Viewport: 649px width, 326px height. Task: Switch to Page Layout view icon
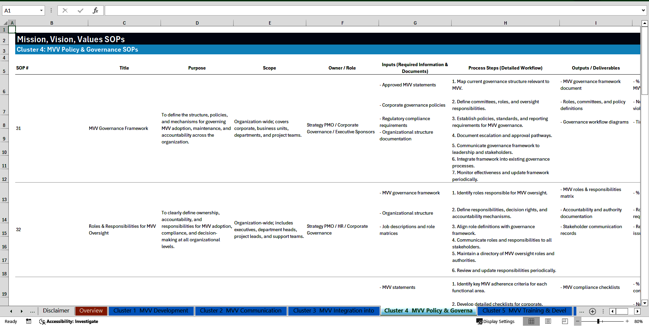[548, 321]
